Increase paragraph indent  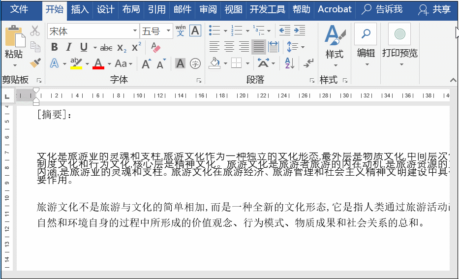point(300,31)
